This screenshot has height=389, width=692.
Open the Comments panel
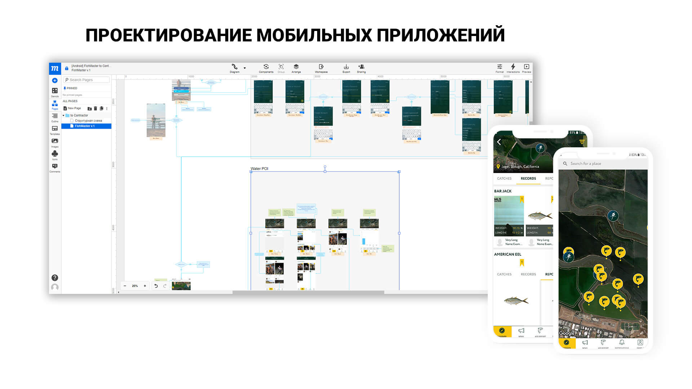55,166
